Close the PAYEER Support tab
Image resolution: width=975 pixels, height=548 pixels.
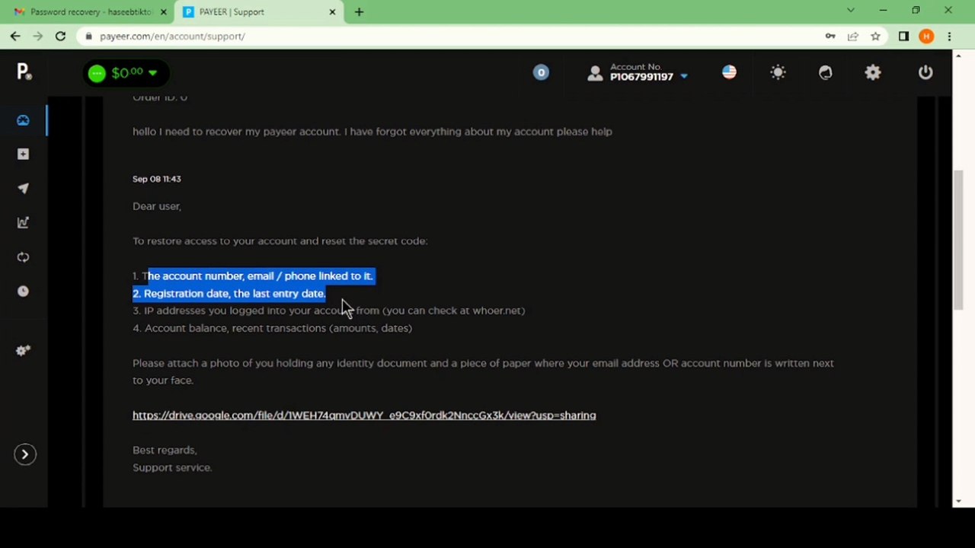tap(332, 11)
